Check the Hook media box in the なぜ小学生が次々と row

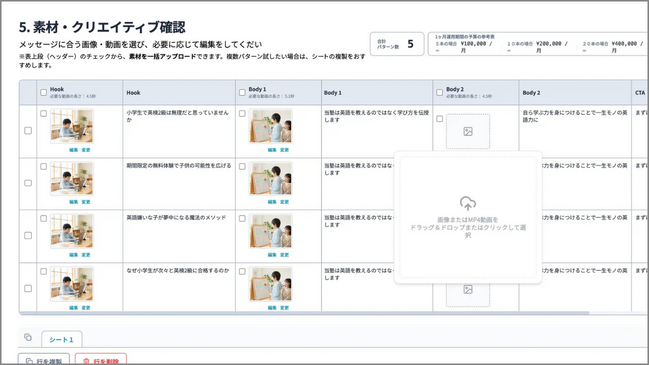pyautogui.click(x=44, y=272)
